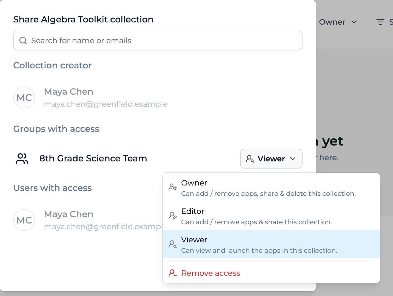The height and width of the screenshot is (296, 393).
Task: Click the filter lines icon in background page
Action: point(380,22)
